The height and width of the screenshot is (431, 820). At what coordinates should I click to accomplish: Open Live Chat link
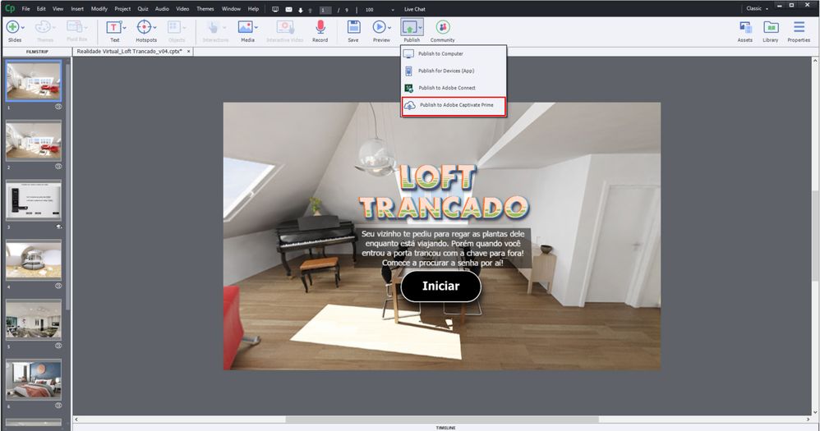coord(414,9)
